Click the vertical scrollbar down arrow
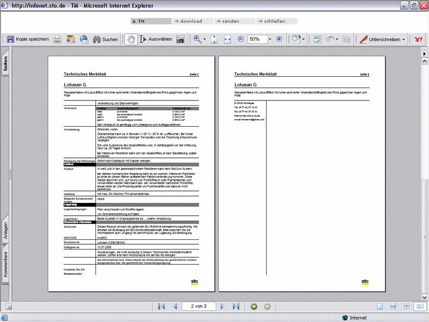Screen dimensions: 429x322 pyautogui.click(x=425, y=297)
